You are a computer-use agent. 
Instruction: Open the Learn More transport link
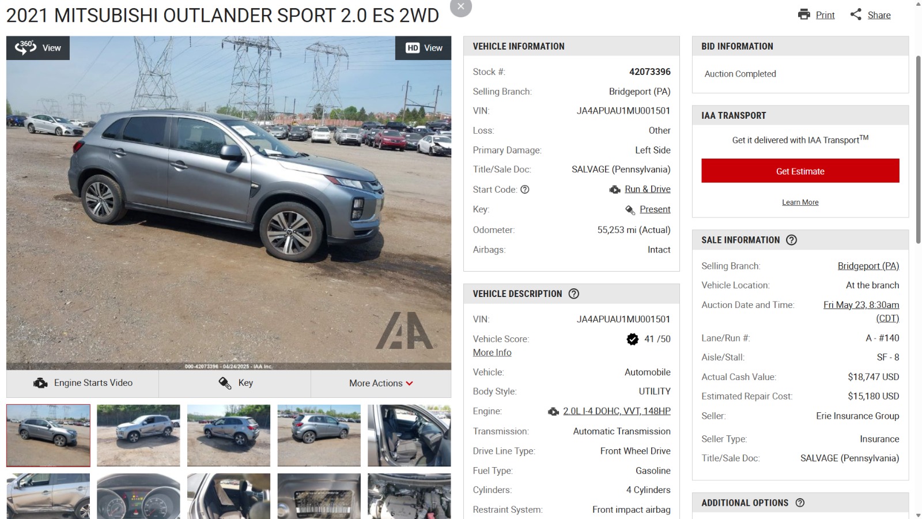800,202
